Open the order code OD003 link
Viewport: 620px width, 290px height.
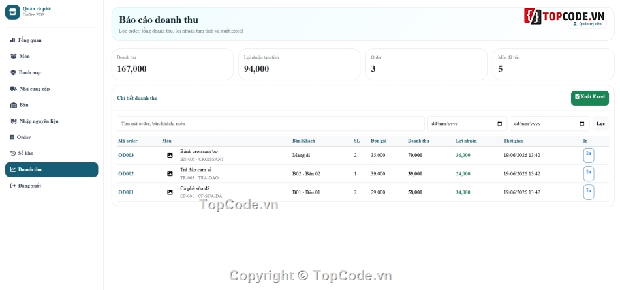click(x=126, y=155)
